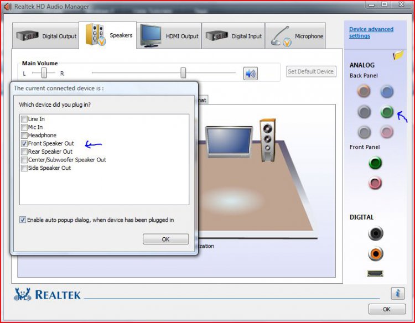415x323 pixels.
Task: Click the Main Volume slider handle
Action: [x=183, y=72]
